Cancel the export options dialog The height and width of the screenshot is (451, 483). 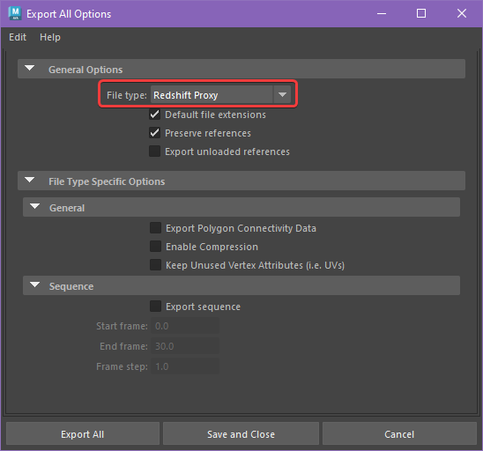[x=399, y=434]
